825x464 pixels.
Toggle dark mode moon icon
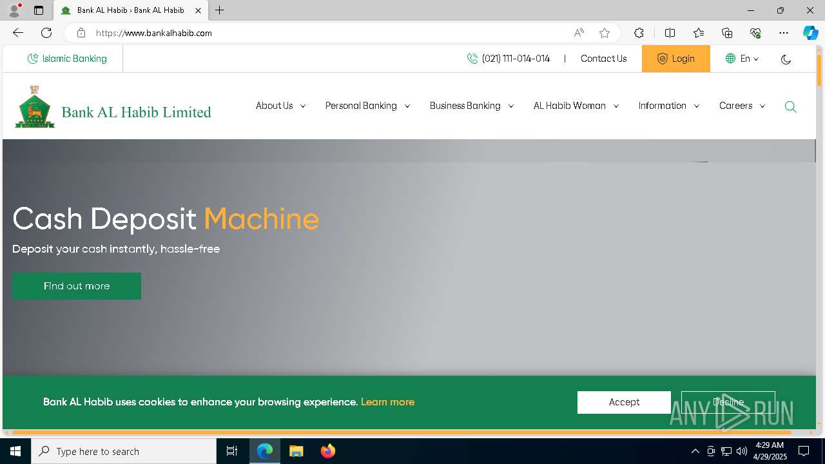[786, 59]
